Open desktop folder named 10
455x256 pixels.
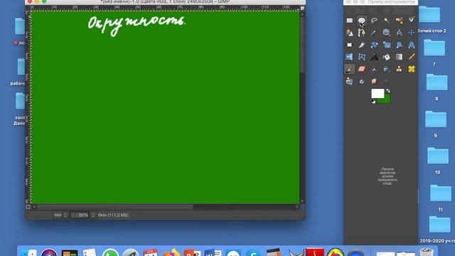(438, 156)
